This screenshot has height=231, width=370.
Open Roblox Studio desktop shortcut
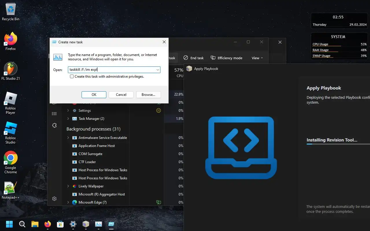click(x=10, y=133)
